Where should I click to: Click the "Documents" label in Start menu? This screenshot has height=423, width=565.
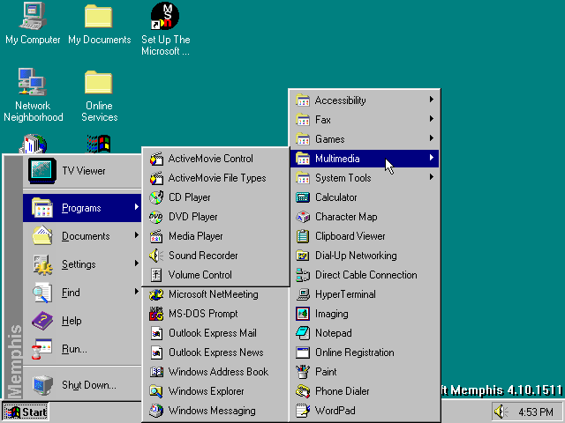[x=86, y=236]
